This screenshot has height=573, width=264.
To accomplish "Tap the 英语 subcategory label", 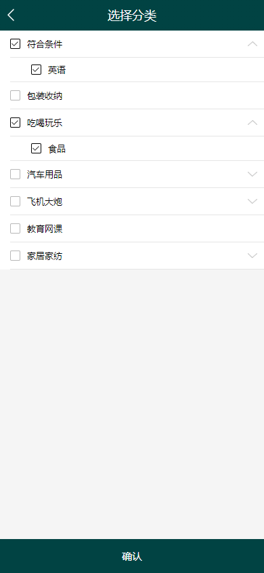I will tap(57, 70).
